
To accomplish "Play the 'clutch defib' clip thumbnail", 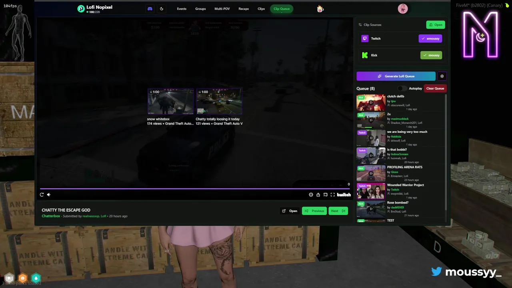I will [x=371, y=102].
